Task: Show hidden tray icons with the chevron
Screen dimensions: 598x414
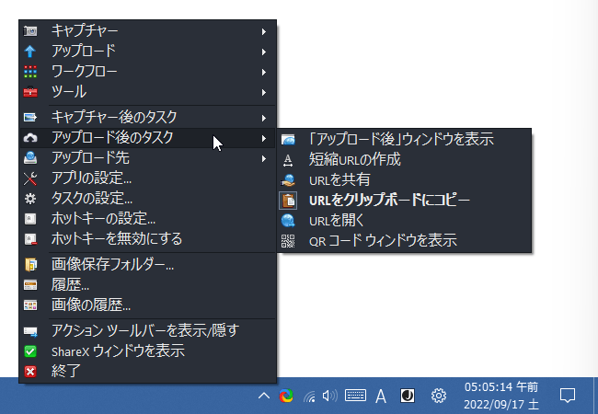Action: coord(264,397)
